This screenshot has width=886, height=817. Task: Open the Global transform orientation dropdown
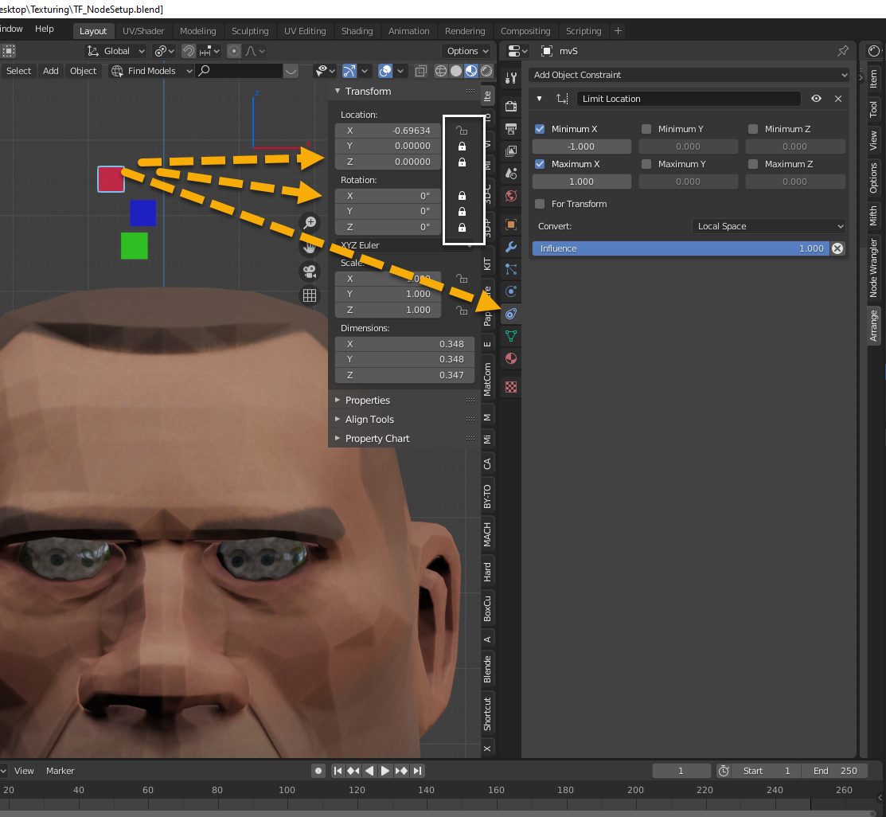coord(115,51)
